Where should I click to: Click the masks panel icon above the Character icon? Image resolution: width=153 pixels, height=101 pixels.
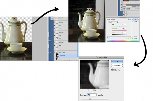pos(121,4)
